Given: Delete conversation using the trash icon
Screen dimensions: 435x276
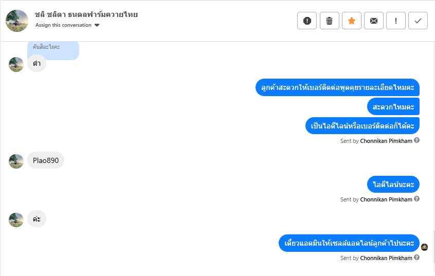Looking at the screenshot, I should tap(329, 21).
